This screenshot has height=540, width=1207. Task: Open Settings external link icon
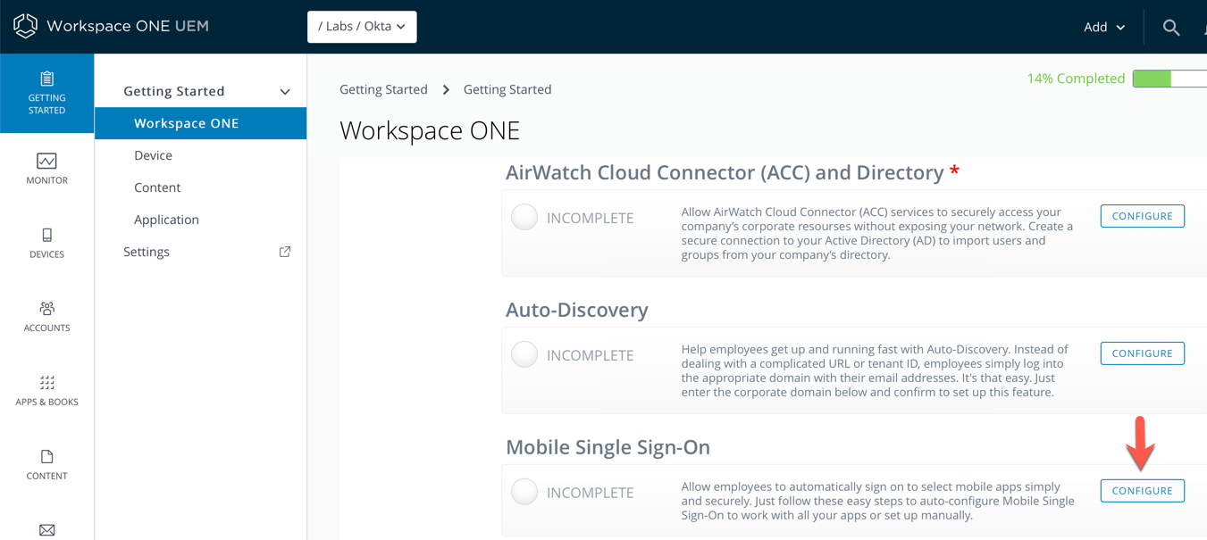(x=285, y=252)
